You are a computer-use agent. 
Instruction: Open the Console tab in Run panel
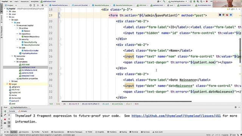point(12,111)
